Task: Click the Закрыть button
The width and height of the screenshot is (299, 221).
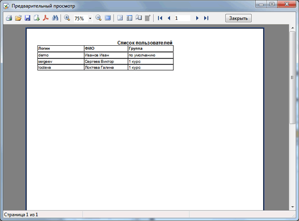Action: (x=238, y=18)
